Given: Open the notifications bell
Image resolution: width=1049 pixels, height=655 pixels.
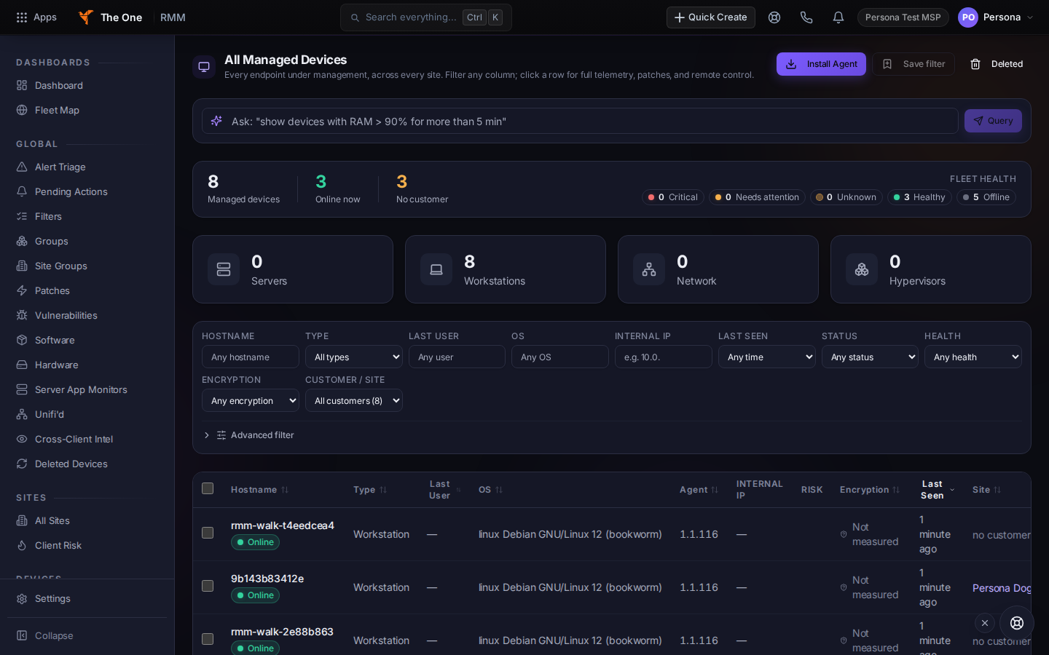Looking at the screenshot, I should pos(838,17).
